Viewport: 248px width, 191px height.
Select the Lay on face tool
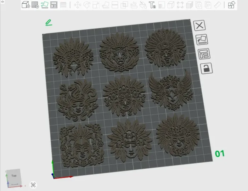click(106, 5)
